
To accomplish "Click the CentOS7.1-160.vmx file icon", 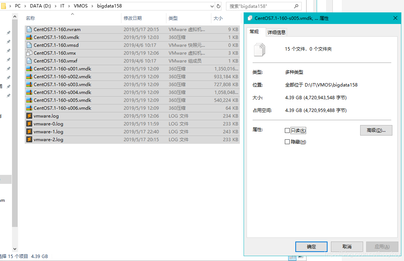I will pyautogui.click(x=29, y=53).
